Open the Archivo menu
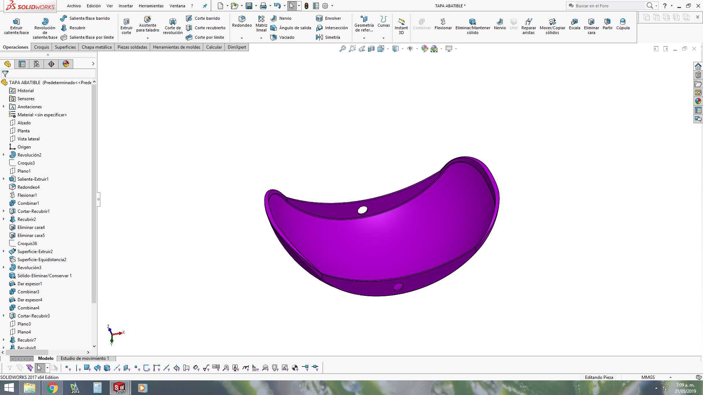 [x=74, y=6]
